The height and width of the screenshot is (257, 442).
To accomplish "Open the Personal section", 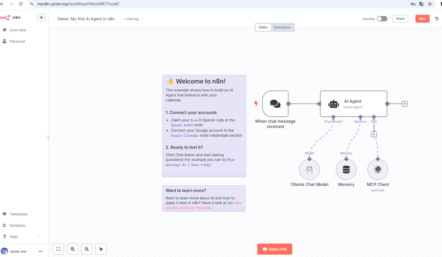I will click(x=17, y=41).
